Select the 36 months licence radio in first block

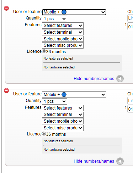44,51
